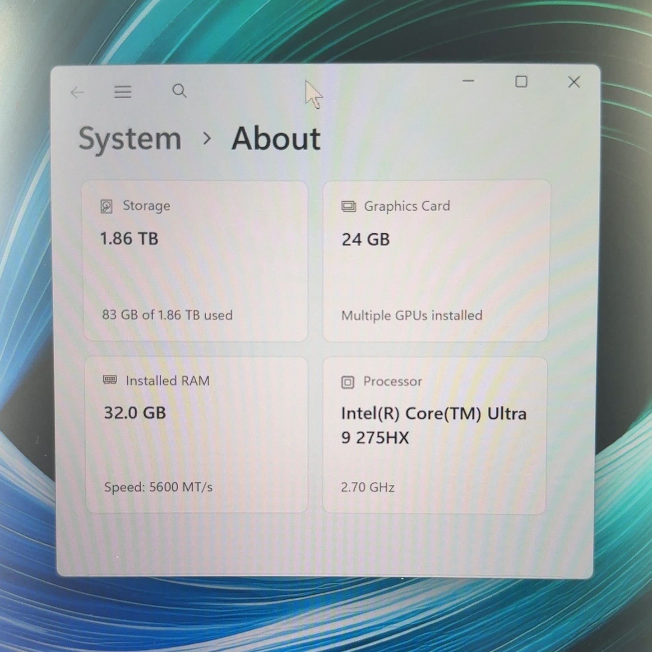This screenshot has width=652, height=652.
Task: Click "Speed: 5600 MT/s" text
Action: [x=158, y=487]
